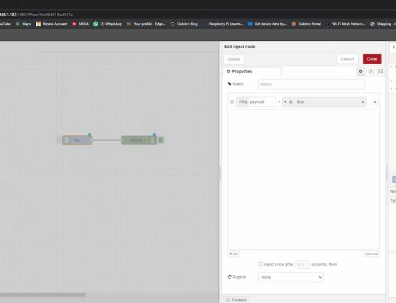Screen dimensions: 396x303
Task: Open node description document icon
Action: [370, 72]
